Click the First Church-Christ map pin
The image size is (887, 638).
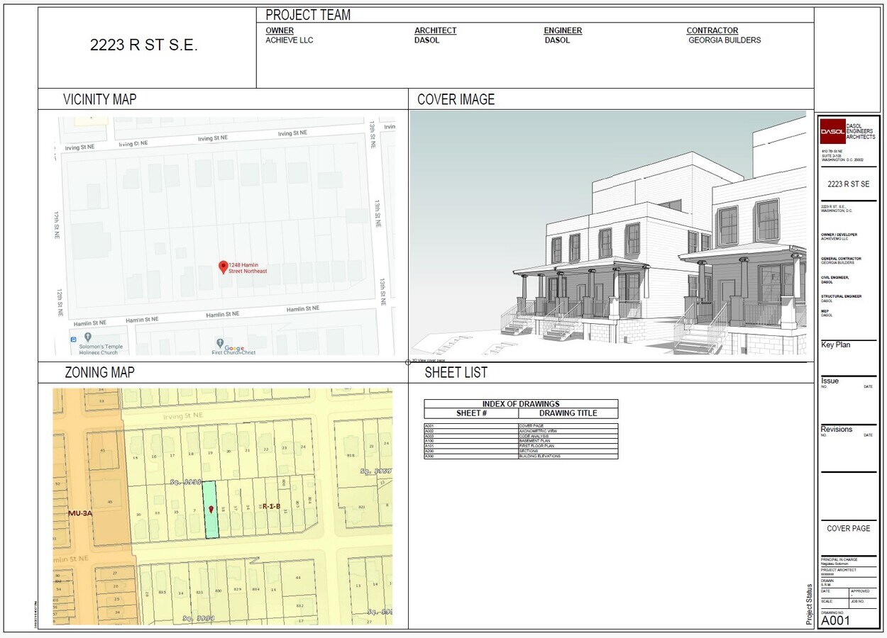(220, 341)
